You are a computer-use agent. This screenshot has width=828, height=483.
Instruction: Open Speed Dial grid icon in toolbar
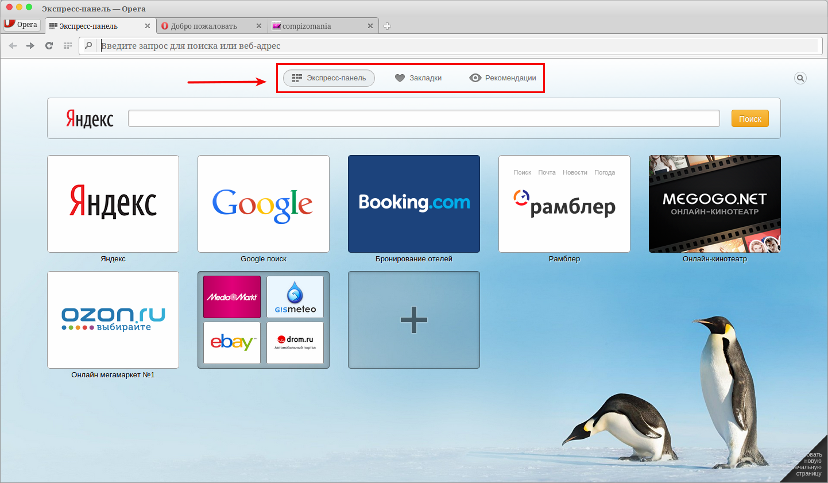pyautogui.click(x=67, y=46)
